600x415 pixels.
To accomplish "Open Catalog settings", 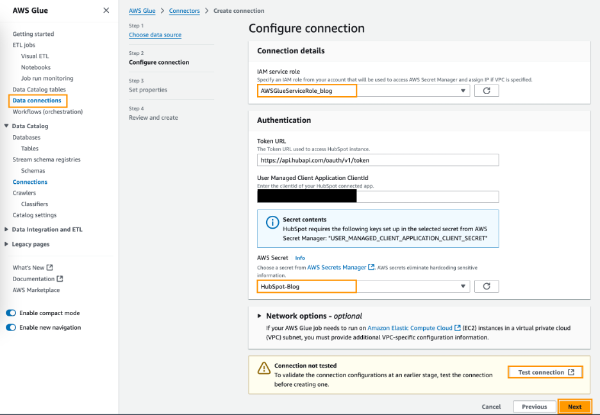I will tap(35, 215).
